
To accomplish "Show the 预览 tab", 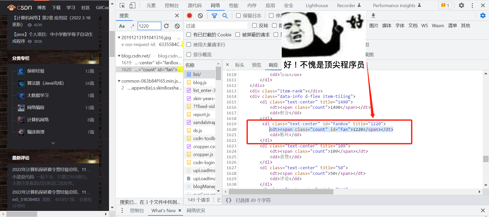I will (x=256, y=65).
